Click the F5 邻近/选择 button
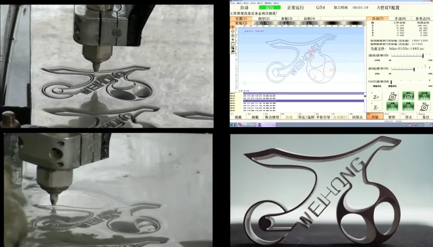 pyautogui.click(x=306, y=116)
